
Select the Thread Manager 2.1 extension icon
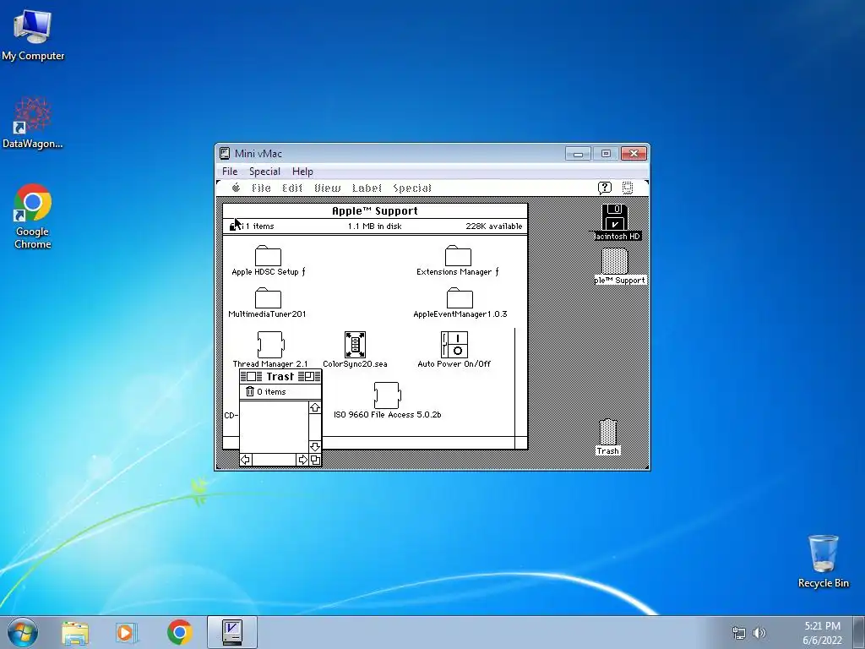270,345
